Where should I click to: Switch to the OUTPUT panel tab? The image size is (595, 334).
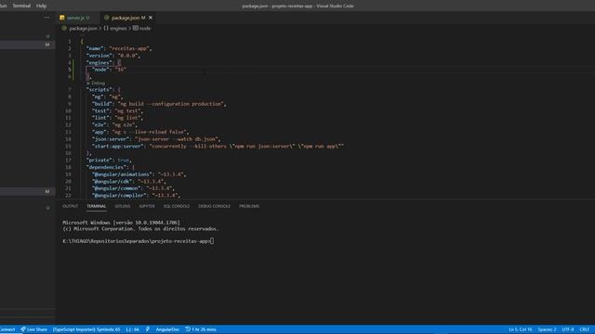point(71,206)
